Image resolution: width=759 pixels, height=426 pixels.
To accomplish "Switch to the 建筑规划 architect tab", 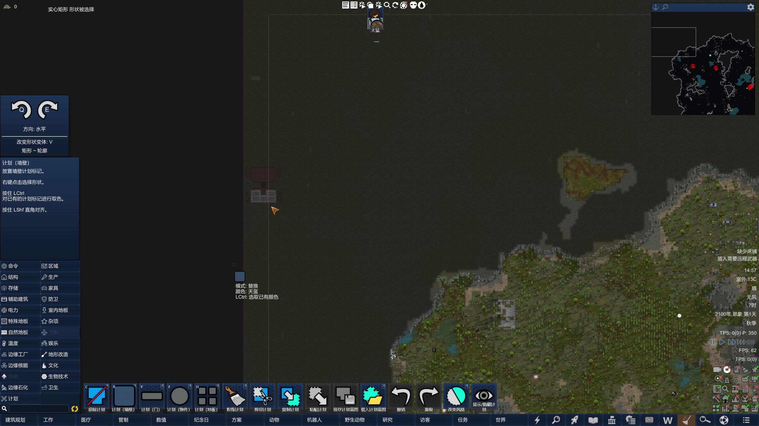I will [x=19, y=420].
